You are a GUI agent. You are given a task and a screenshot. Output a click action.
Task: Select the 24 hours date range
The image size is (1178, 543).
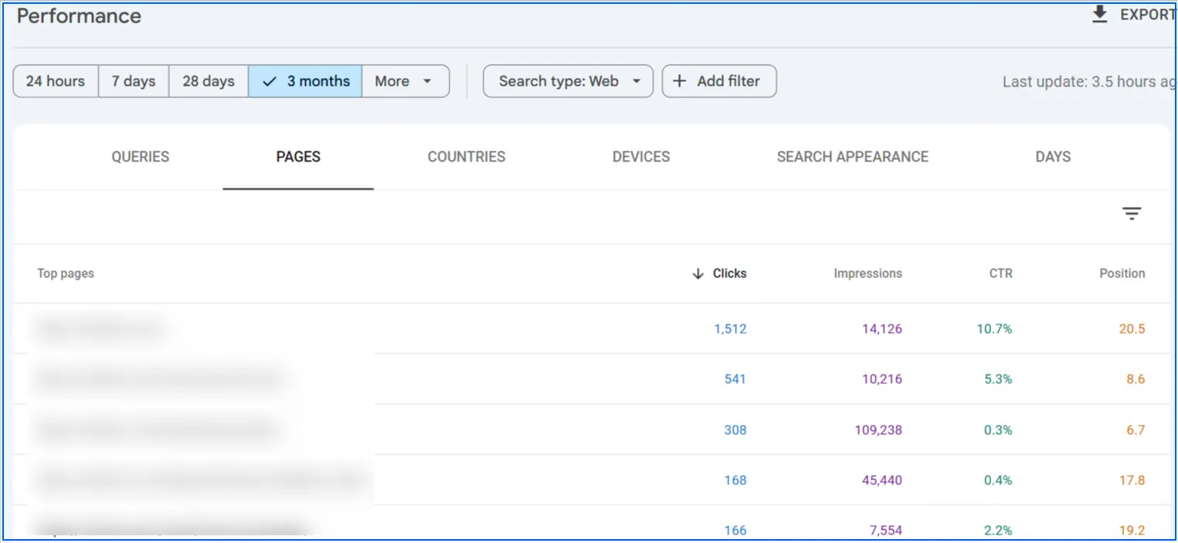(55, 80)
